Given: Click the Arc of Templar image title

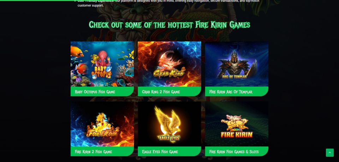Looking at the screenshot, I should pyautogui.click(x=234, y=76).
